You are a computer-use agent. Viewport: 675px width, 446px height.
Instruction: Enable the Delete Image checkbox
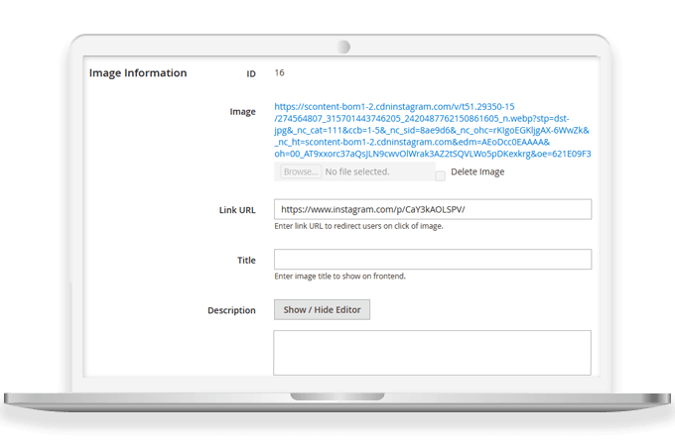click(x=440, y=175)
